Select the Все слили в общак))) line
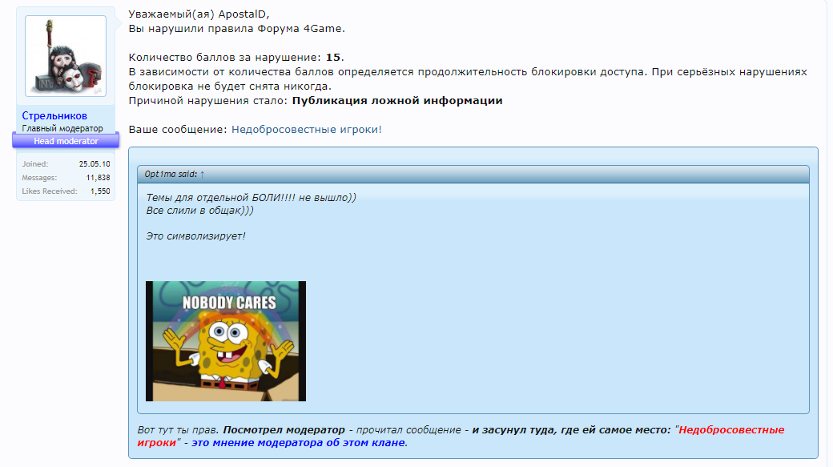The width and height of the screenshot is (833, 467). (x=199, y=211)
